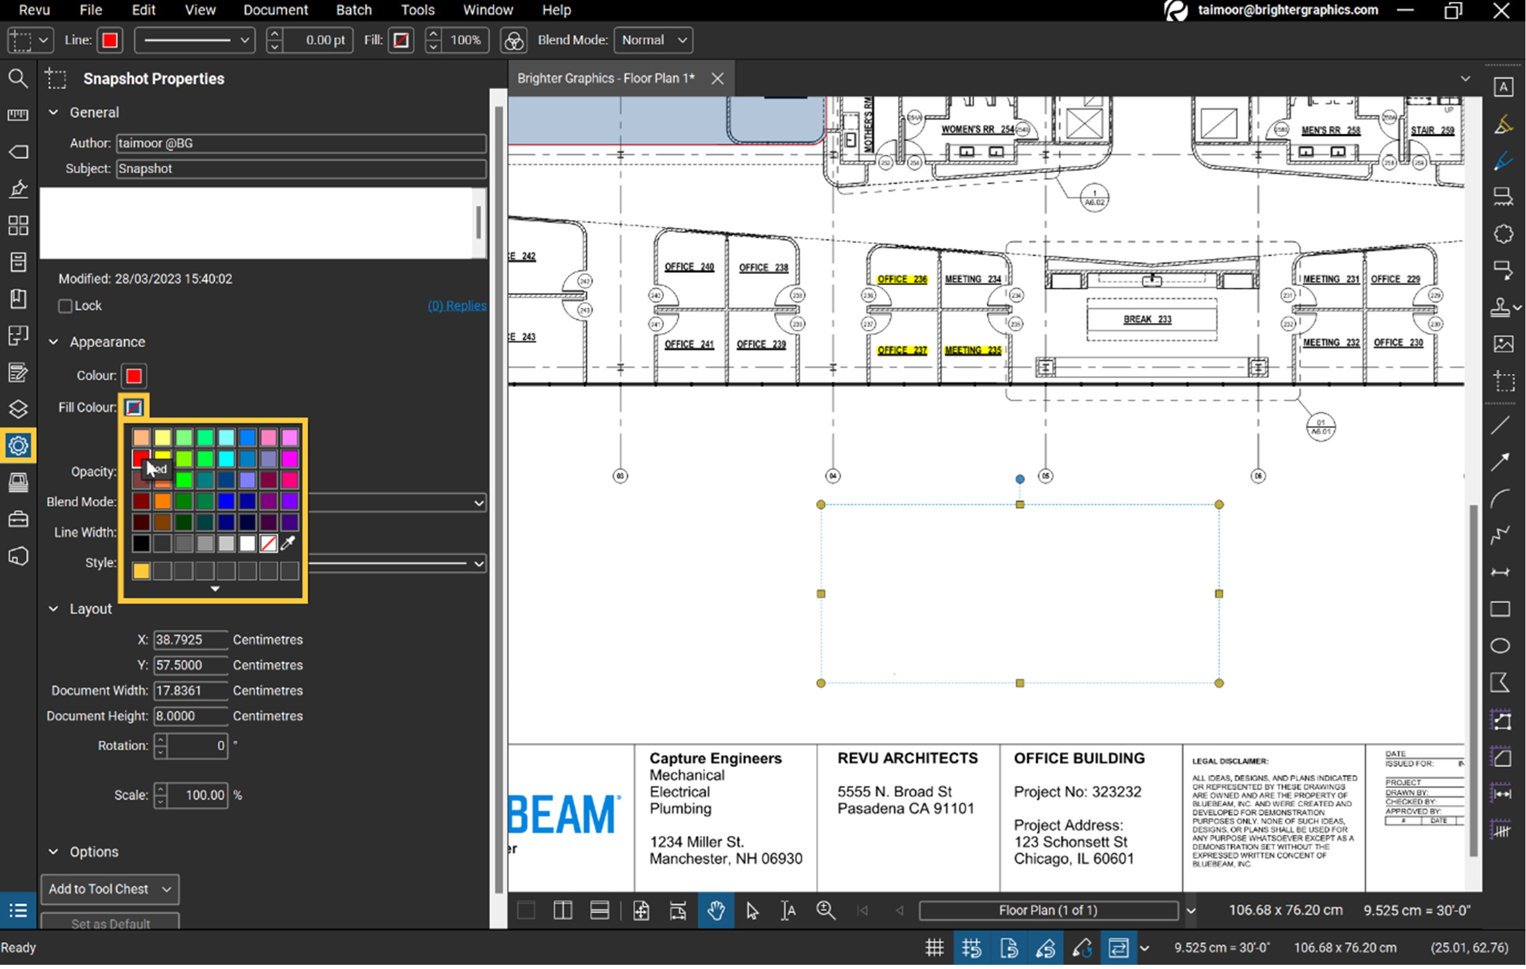Toggle Snap to Content in the status bar
Viewport: 1526px width, 969px height.
click(1009, 949)
